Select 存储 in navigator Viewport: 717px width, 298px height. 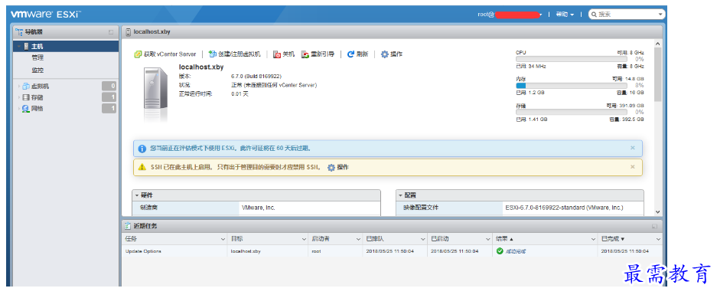click(x=37, y=97)
